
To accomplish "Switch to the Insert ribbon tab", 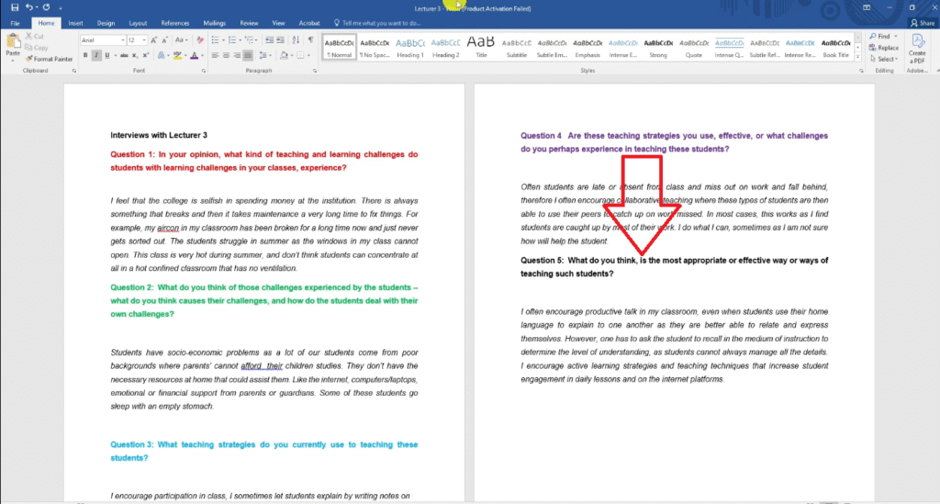I will point(75,22).
